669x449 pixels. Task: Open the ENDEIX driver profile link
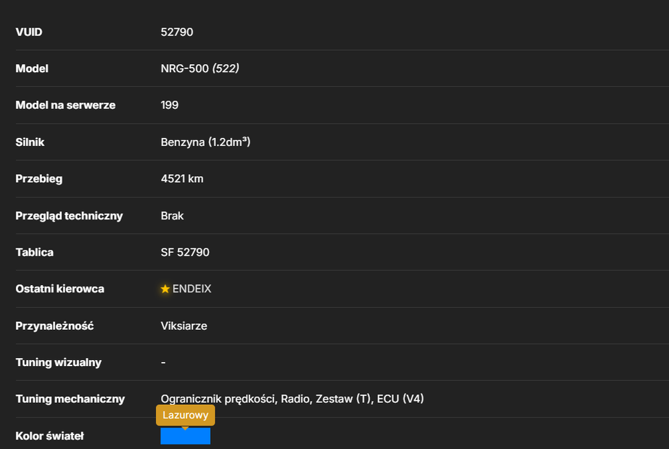191,289
